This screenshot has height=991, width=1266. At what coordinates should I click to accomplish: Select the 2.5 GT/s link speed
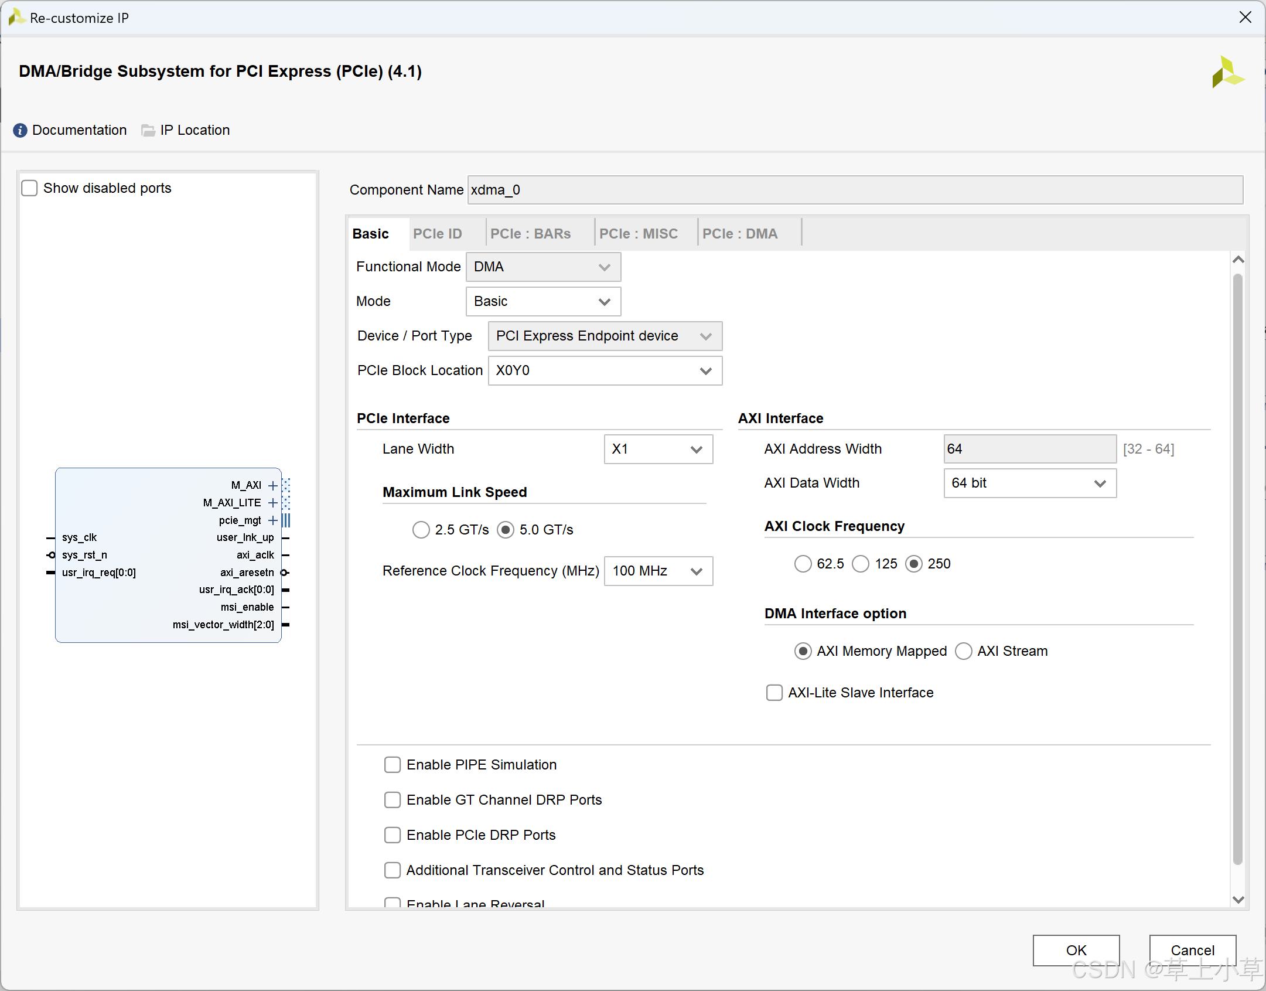[421, 530]
